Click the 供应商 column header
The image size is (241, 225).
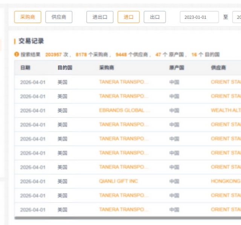tap(218, 67)
